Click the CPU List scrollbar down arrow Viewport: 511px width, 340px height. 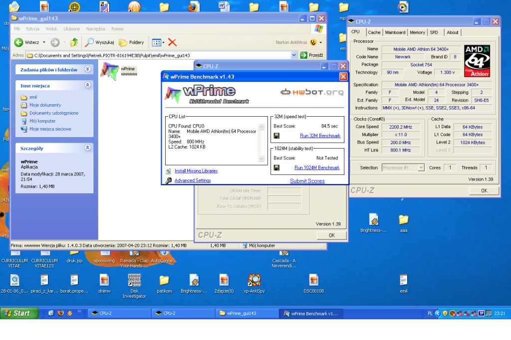261,159
